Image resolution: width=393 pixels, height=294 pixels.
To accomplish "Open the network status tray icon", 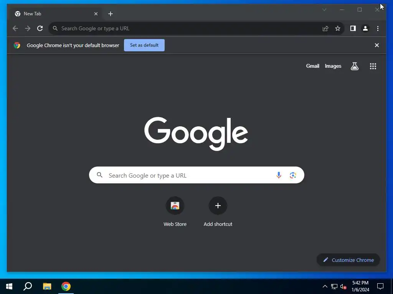I will [x=334, y=286].
